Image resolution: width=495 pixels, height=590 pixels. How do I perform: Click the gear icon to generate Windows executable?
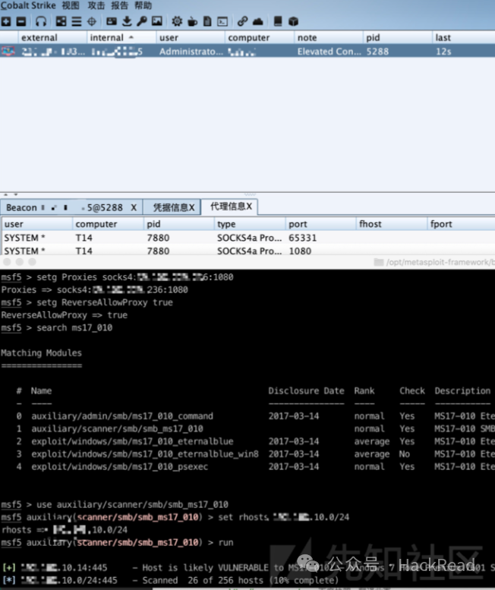pos(177,21)
